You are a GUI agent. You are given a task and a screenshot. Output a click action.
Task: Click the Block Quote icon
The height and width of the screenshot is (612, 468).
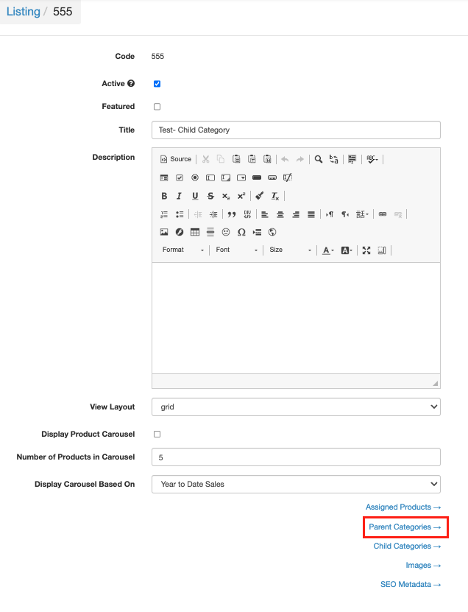pos(232,214)
